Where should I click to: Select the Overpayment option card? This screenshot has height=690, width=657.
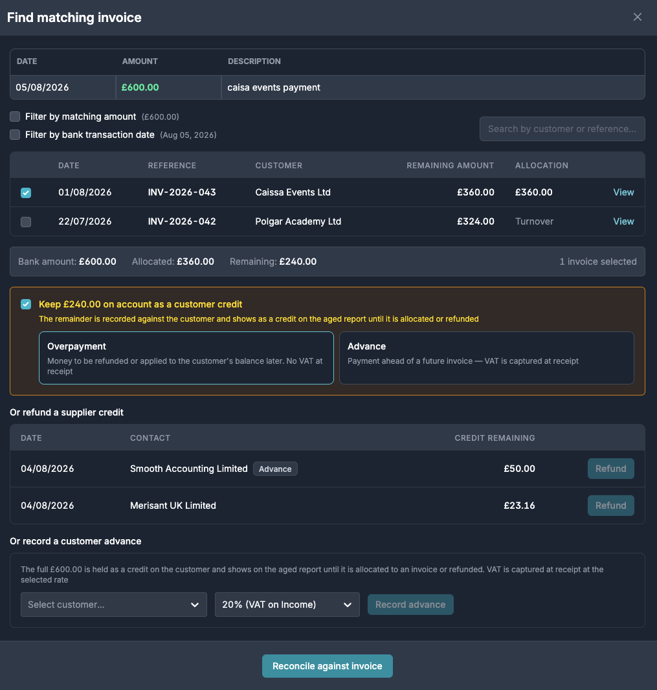(186, 358)
